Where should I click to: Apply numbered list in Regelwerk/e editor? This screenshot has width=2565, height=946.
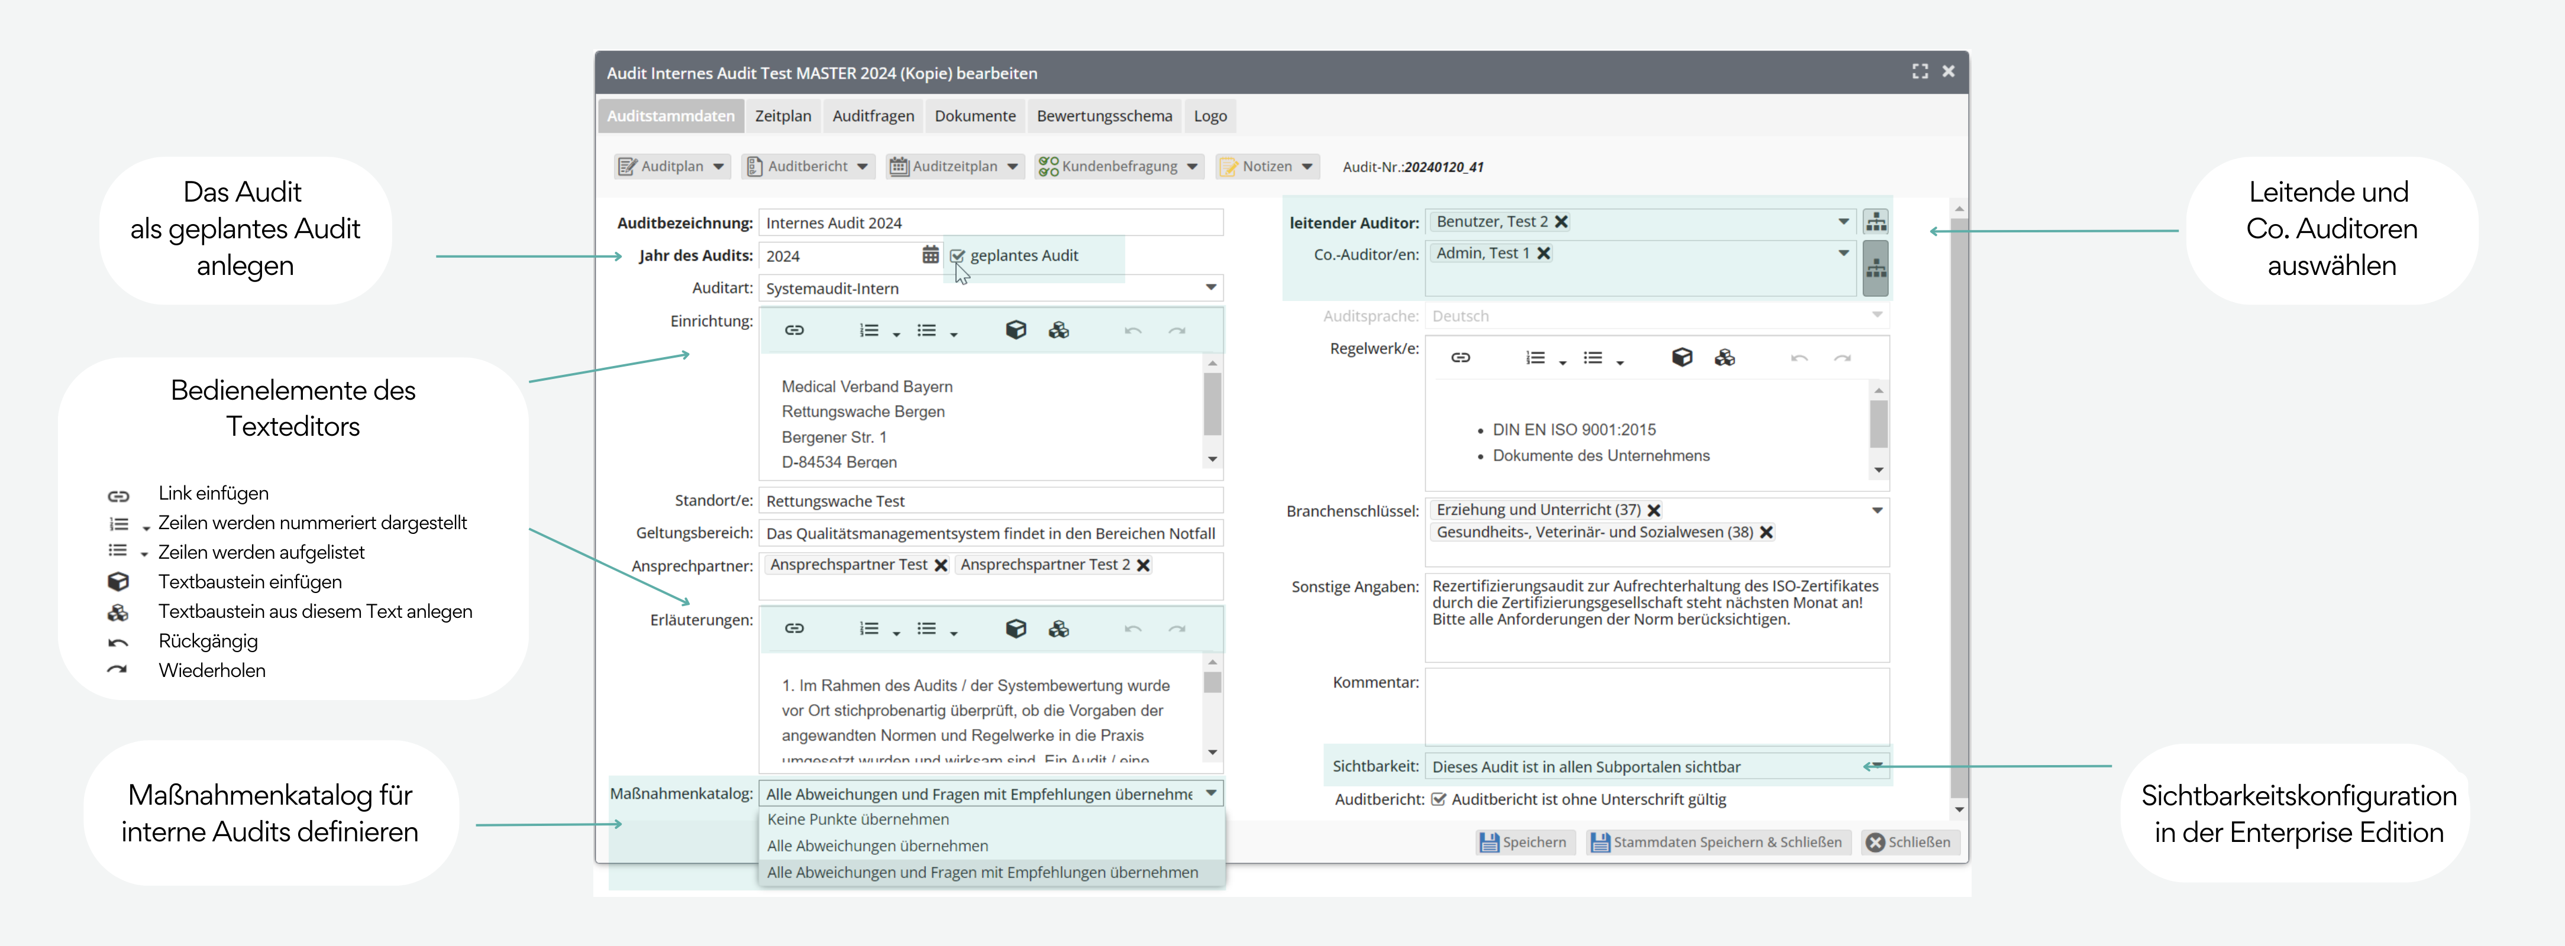1536,357
